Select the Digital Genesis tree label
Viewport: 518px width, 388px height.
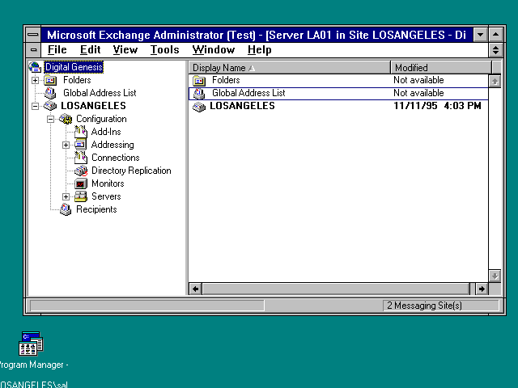[74, 67]
